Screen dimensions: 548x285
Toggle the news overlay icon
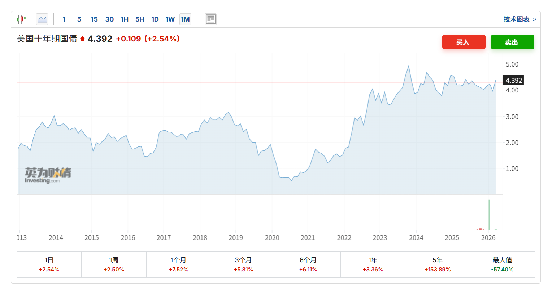[x=210, y=19]
